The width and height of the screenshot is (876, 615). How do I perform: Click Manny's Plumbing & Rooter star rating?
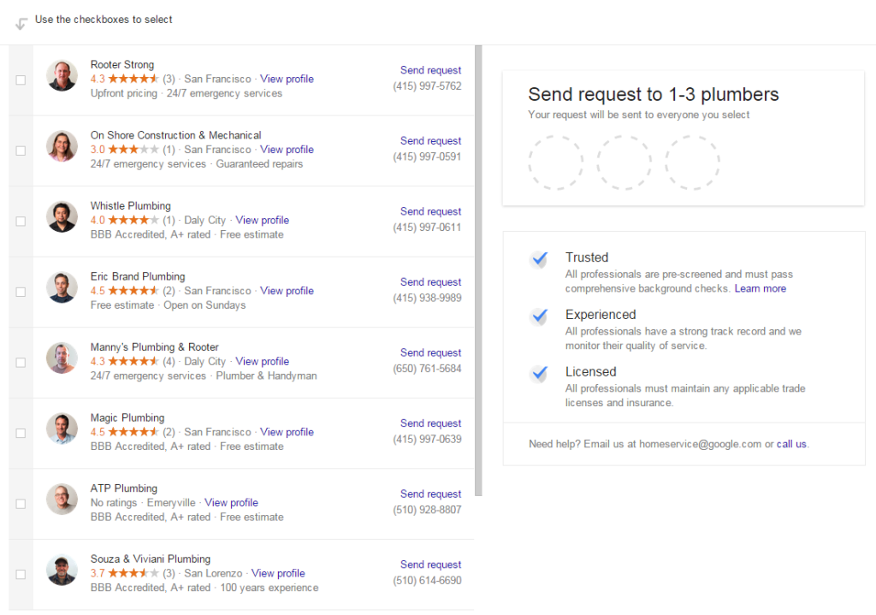137,361
